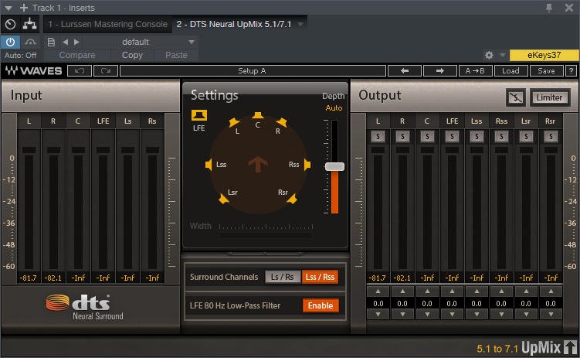
Task: Toggle LFE 80 Hz Low-Pass Filter Enable
Action: click(x=321, y=305)
